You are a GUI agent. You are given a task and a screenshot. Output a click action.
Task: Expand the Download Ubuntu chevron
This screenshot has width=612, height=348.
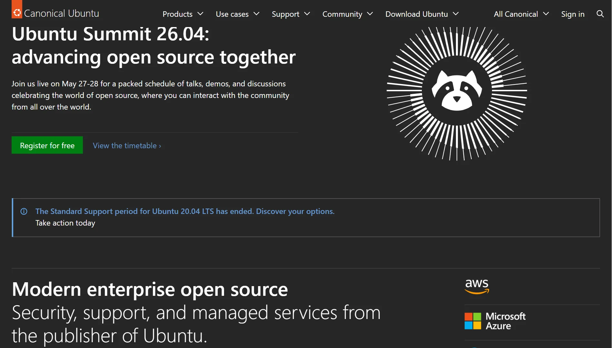pos(456,14)
